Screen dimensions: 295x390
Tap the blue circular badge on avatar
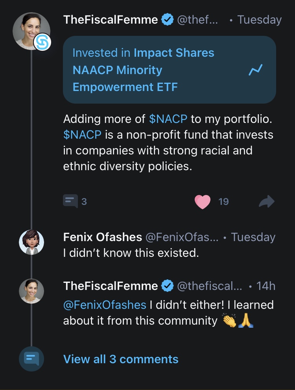coord(42,42)
